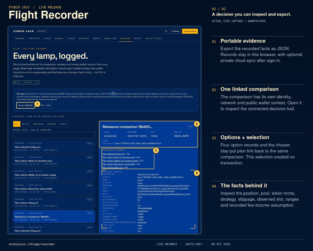Filter records by Proposals
The width and height of the screenshot is (313, 251).
coord(38,124)
